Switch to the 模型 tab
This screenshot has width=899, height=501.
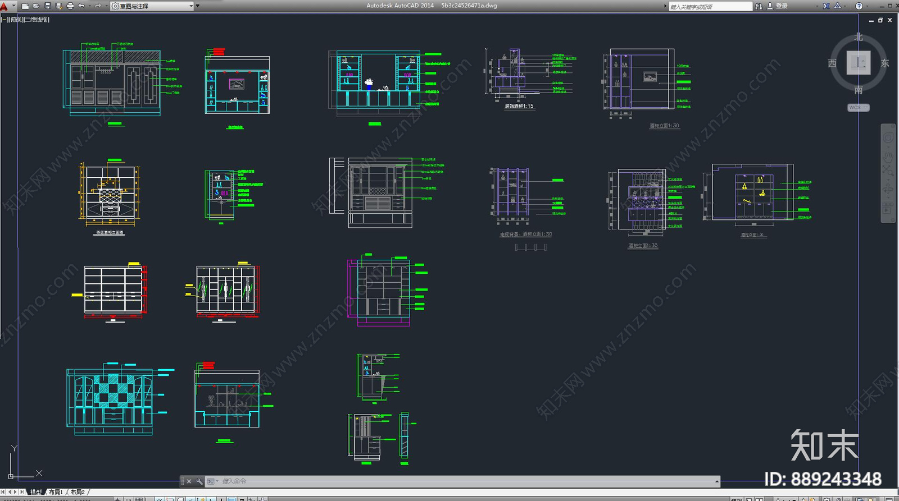coord(36,492)
